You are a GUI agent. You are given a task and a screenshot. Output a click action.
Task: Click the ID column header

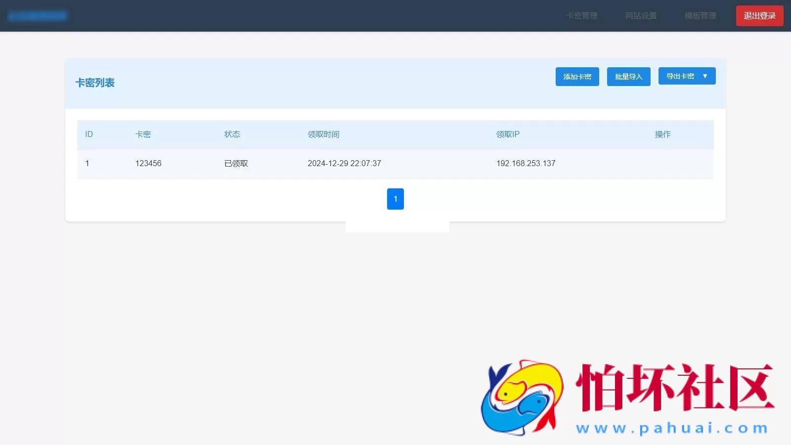coord(89,134)
